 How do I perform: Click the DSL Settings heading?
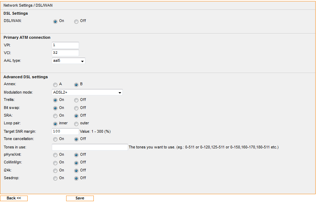[x=16, y=13]
